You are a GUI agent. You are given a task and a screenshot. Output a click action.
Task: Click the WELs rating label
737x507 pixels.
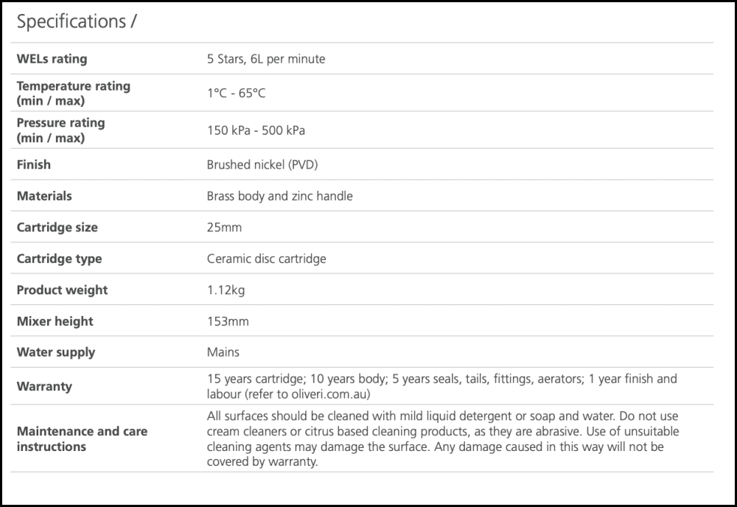tap(52, 59)
